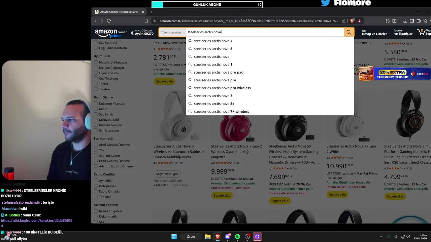Open a new browser tab
The image size is (431, 242).
coord(151,12)
